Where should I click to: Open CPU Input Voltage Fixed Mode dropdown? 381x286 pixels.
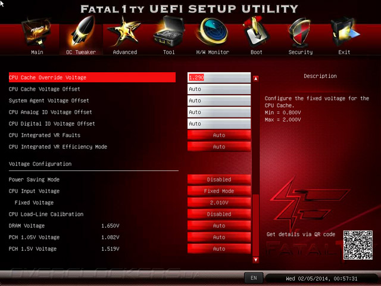click(x=219, y=191)
